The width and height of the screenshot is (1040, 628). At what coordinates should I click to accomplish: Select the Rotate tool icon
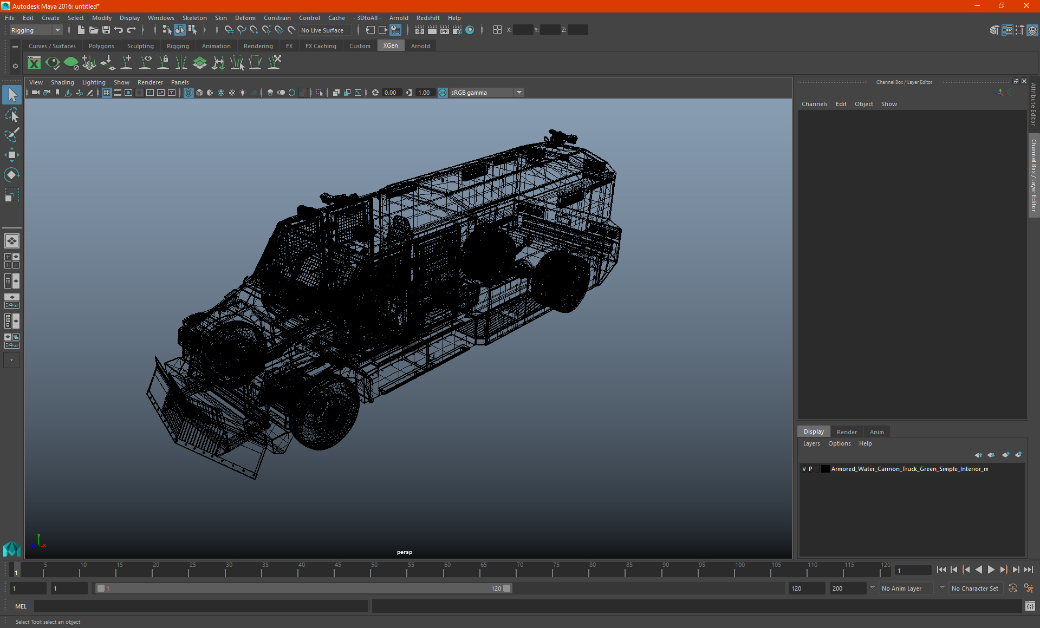(12, 174)
